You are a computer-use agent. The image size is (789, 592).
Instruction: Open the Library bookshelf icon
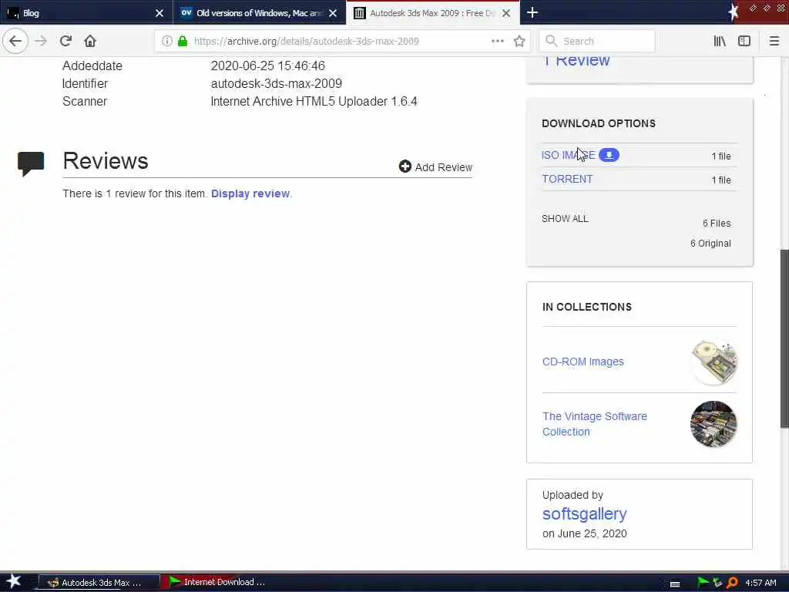pos(720,41)
